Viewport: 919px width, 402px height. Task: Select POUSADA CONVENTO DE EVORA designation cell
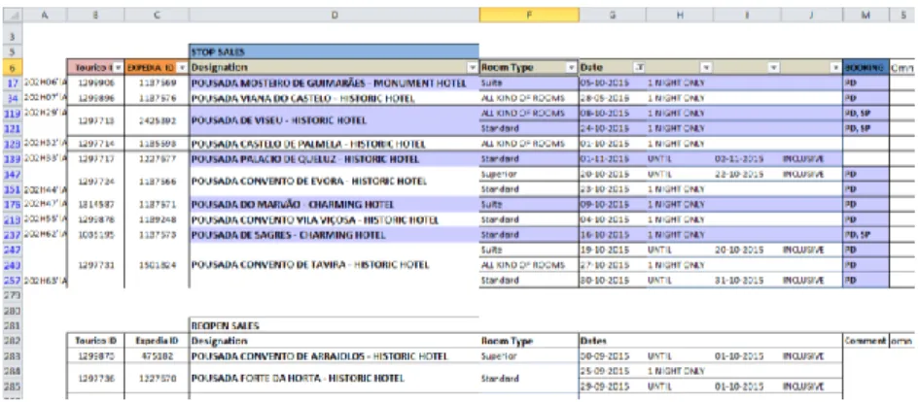coord(335,182)
